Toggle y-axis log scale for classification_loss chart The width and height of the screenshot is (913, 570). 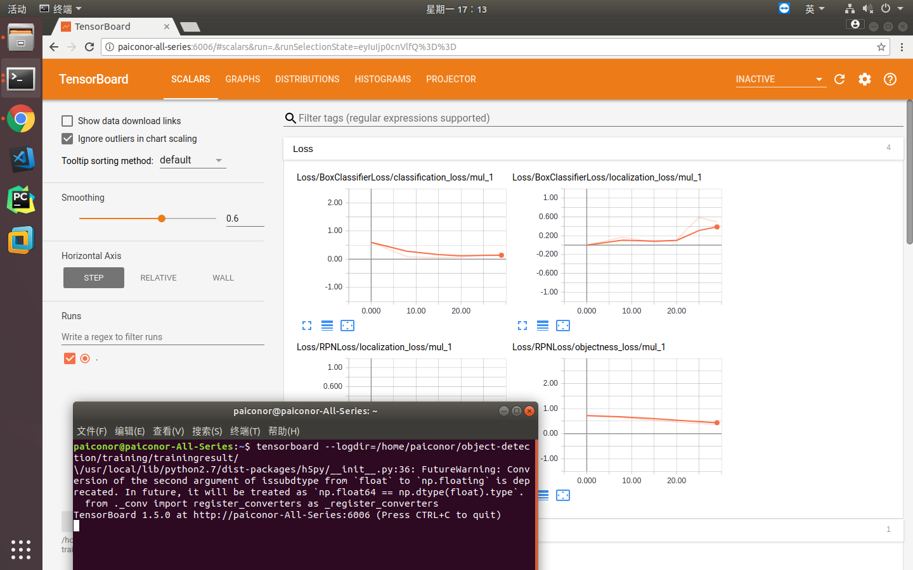click(327, 326)
